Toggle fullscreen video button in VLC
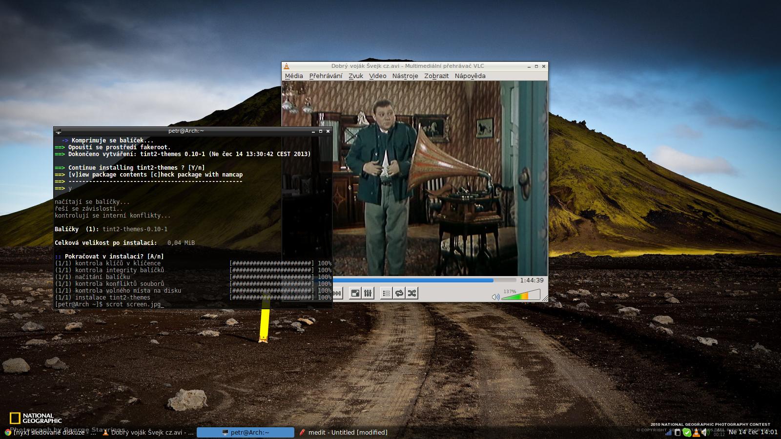The width and height of the screenshot is (781, 439). click(355, 293)
